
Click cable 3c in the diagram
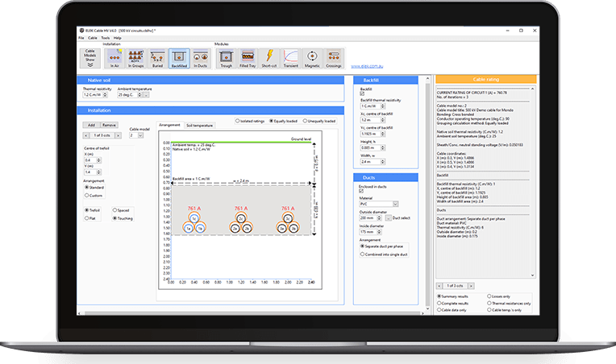point(288,218)
